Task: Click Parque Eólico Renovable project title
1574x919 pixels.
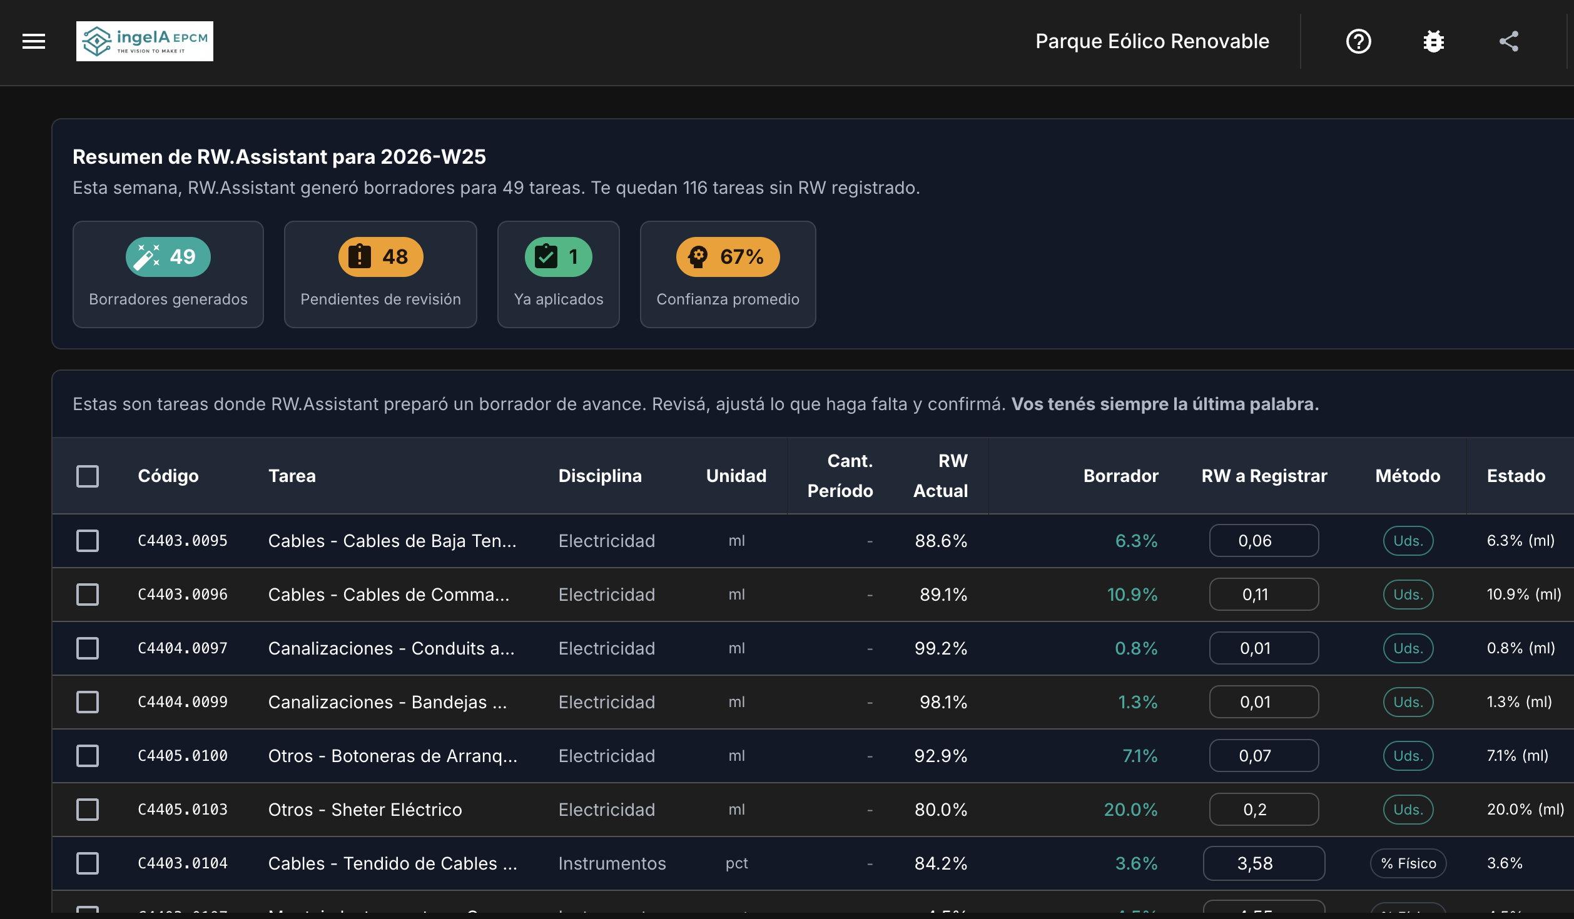Action: (x=1152, y=41)
